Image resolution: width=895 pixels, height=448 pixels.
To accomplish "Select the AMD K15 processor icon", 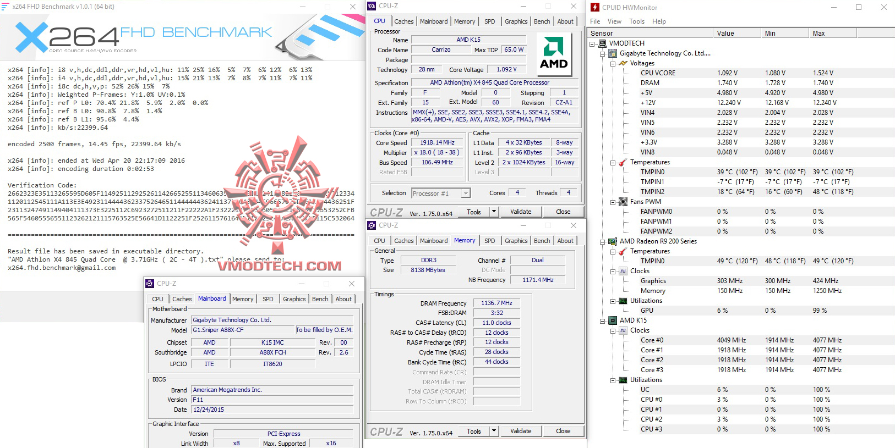I will click(x=613, y=320).
